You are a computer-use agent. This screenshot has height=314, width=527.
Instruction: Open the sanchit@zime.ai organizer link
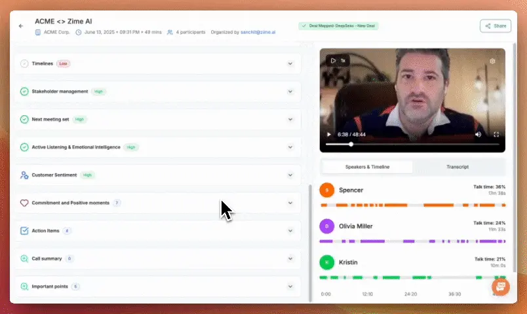(258, 32)
